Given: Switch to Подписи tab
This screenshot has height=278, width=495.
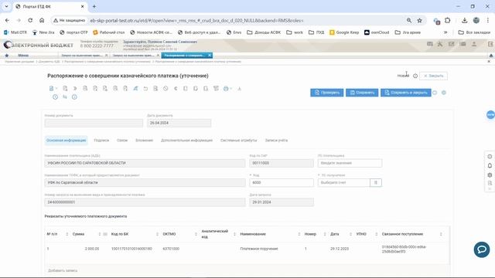Looking at the screenshot, I should pyautogui.click(x=101, y=141).
